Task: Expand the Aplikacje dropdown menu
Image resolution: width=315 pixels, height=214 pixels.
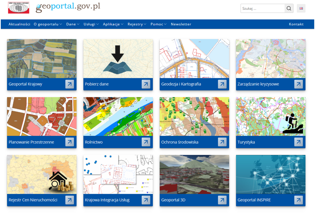Action: coord(113,24)
